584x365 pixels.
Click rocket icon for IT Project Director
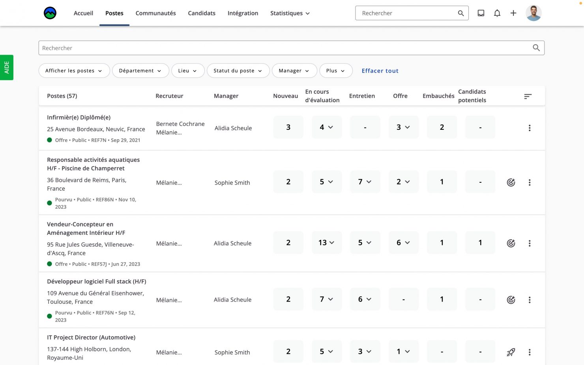511,352
